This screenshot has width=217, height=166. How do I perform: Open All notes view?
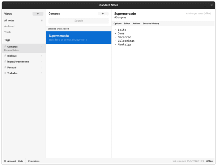24,20
